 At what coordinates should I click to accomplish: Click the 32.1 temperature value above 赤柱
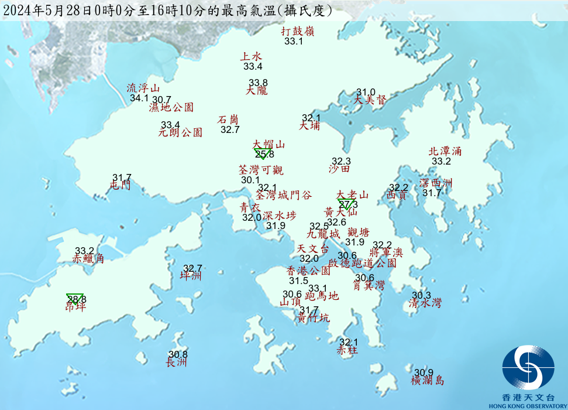point(349,342)
